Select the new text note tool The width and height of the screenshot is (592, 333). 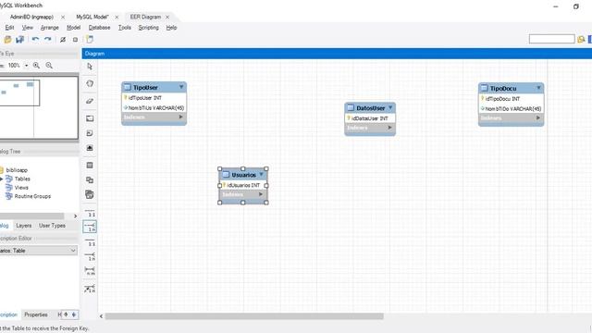[x=90, y=133]
